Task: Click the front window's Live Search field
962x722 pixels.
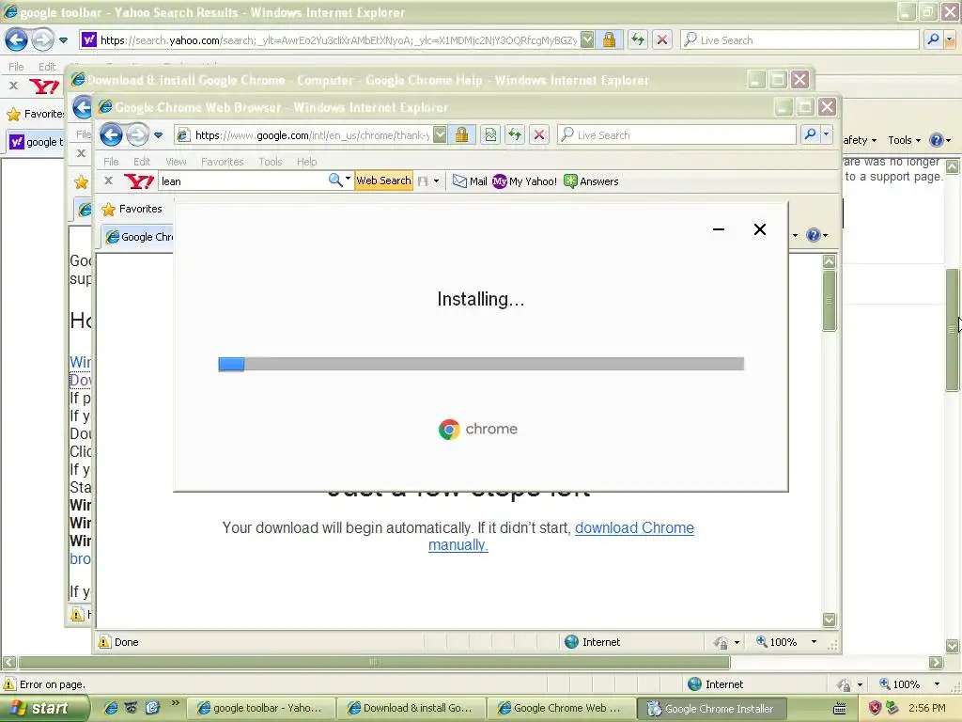Action: point(676,134)
